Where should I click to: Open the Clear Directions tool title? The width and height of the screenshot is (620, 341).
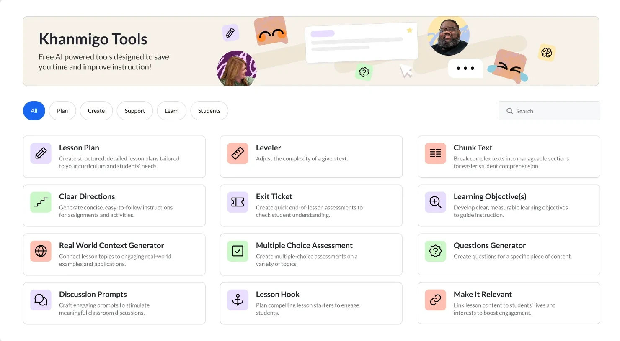pyautogui.click(x=87, y=196)
